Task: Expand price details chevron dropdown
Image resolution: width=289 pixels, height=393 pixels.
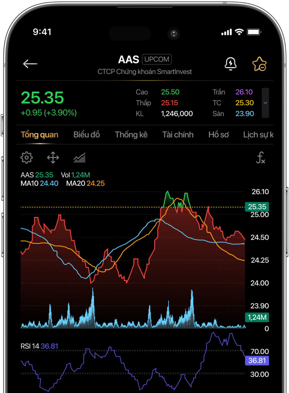Action: tap(265, 103)
